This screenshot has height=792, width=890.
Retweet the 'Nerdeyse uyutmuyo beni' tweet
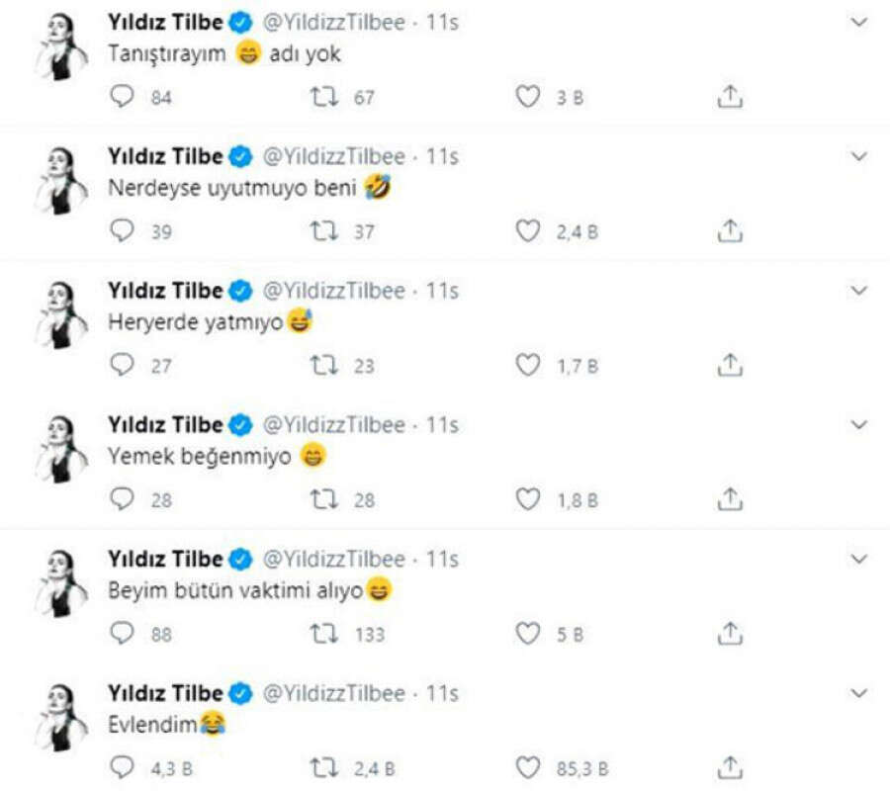point(323,231)
